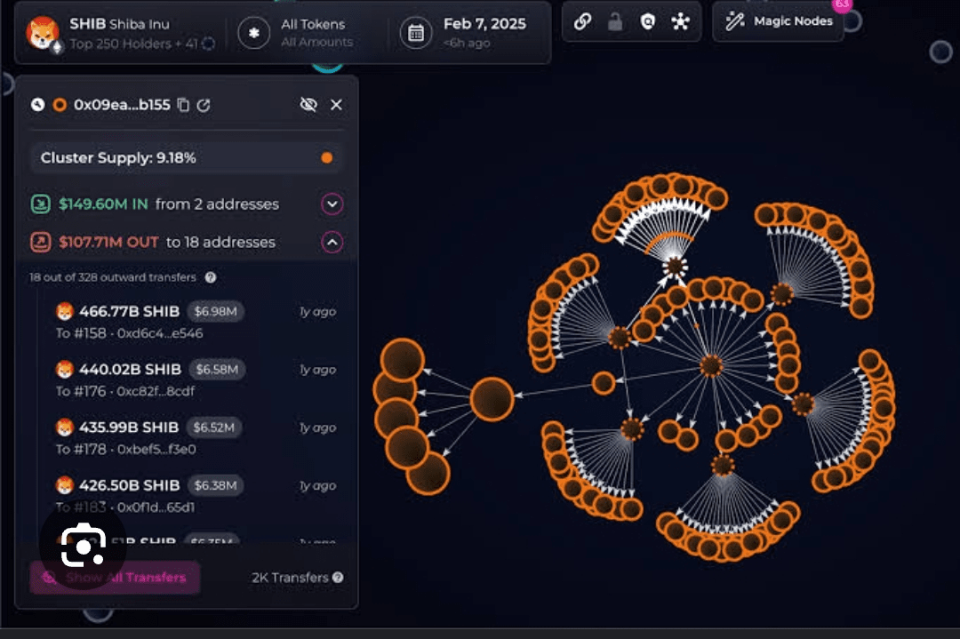This screenshot has width=960, height=639.
Task: Click the SHIB Shiba Inu token logo
Action: coord(42,33)
